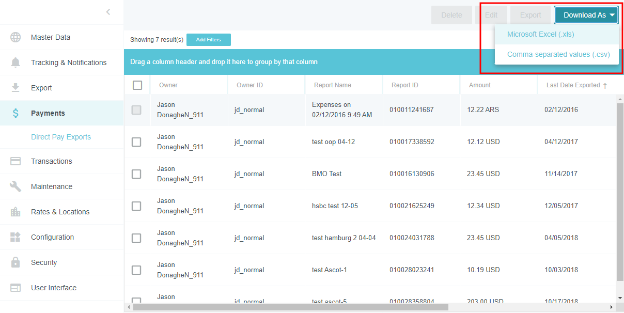
Task: Open the Download As dropdown
Action: pyautogui.click(x=586, y=15)
